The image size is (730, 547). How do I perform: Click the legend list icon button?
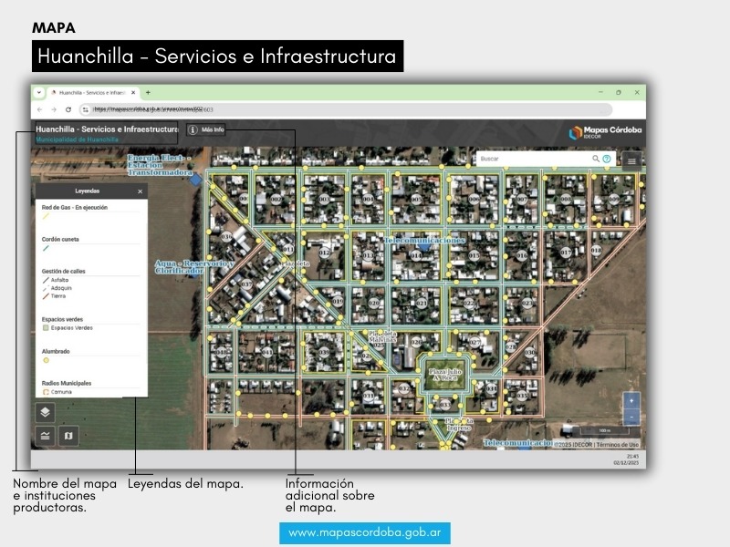[45, 436]
